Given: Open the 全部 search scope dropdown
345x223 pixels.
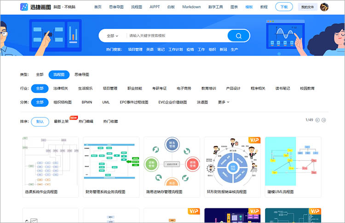Looking at the screenshot, I should pos(112,36).
